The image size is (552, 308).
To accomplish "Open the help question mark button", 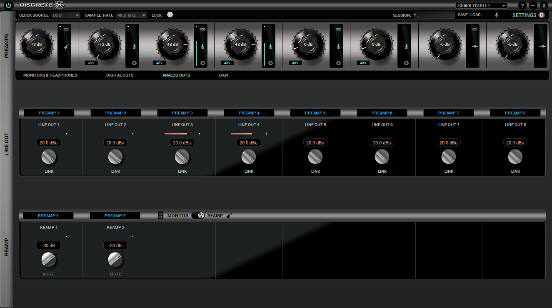I will (x=523, y=5).
